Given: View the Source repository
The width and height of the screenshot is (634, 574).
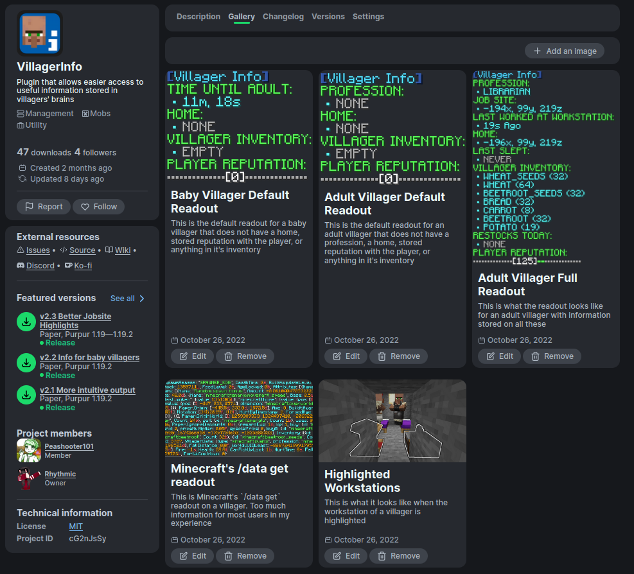Looking at the screenshot, I should (84, 250).
